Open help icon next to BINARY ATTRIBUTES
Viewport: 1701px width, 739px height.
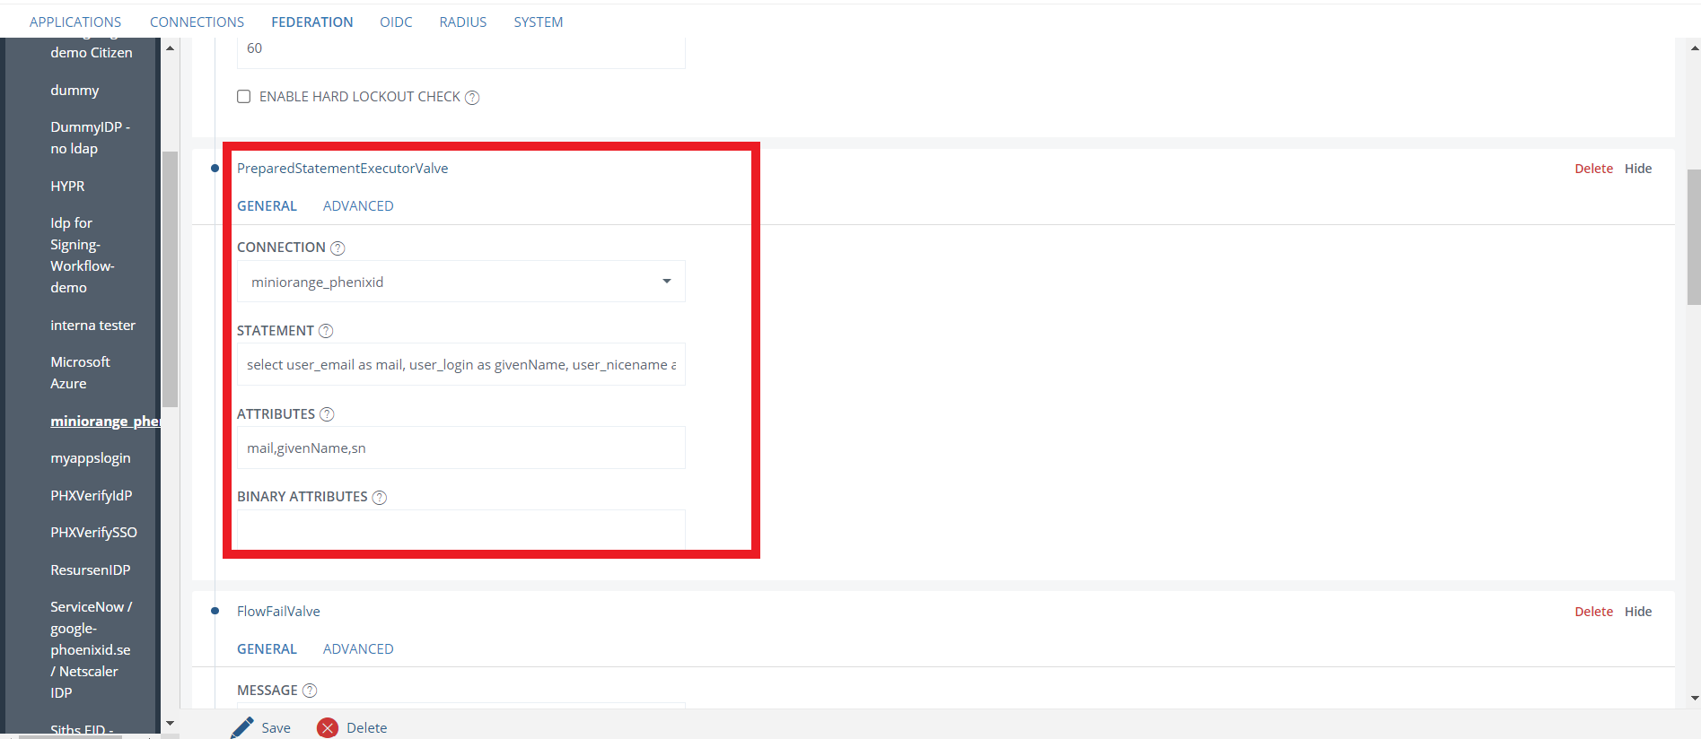(380, 498)
